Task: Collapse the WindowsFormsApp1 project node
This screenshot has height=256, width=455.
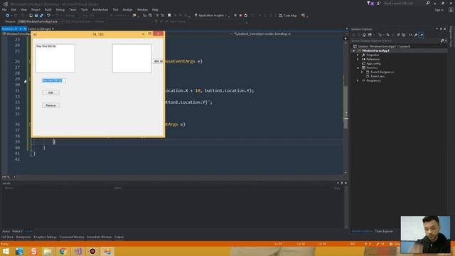Action: (x=354, y=50)
